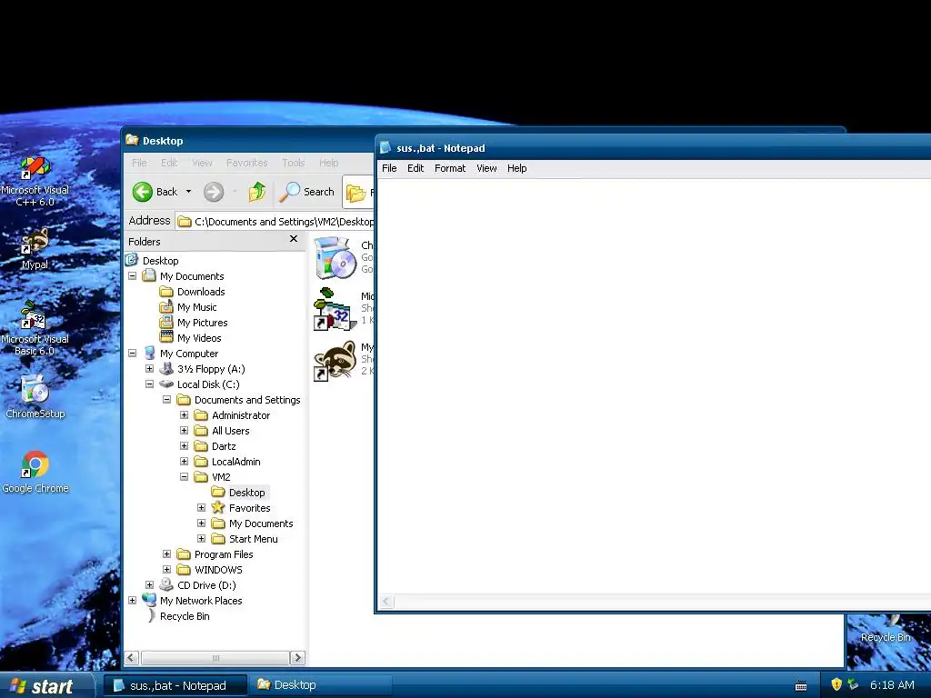
Task: Expand the WINDOWS folder node
Action: click(x=167, y=569)
